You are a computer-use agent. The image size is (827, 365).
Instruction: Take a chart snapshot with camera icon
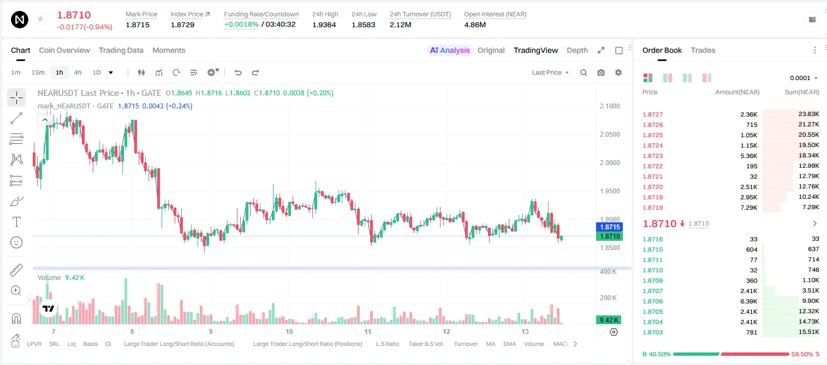click(601, 72)
